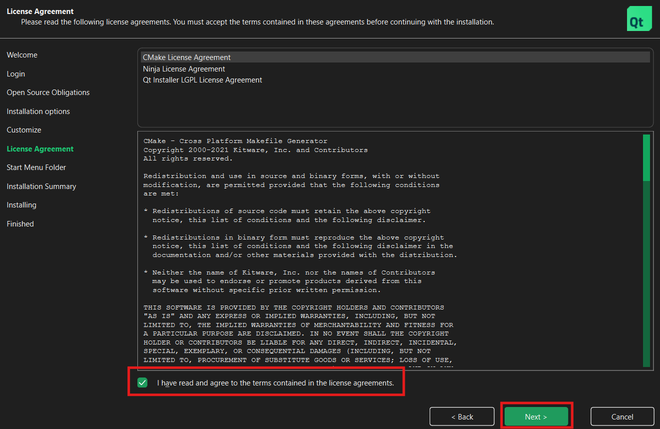Click the "CMake - Cross Platform Makefile Generator" line
660x429 pixels.
tap(235, 141)
